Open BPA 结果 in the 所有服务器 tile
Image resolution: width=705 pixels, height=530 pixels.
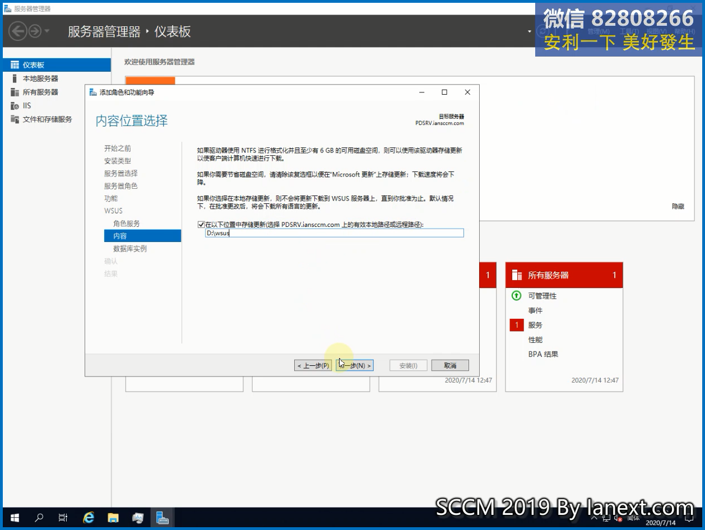click(x=543, y=354)
